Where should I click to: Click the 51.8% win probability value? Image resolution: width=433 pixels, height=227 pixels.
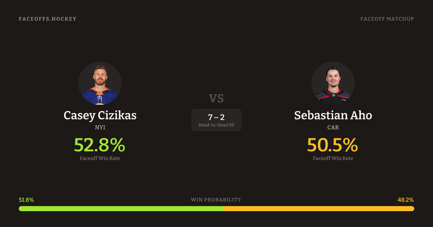pos(26,200)
